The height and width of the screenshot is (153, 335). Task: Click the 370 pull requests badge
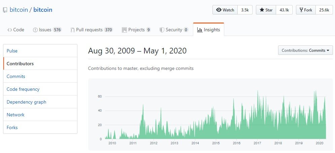point(108,30)
